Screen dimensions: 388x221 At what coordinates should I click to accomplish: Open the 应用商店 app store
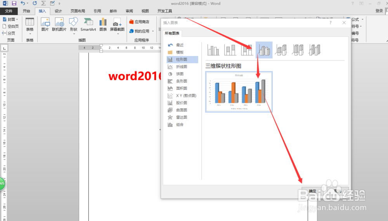pos(139,22)
